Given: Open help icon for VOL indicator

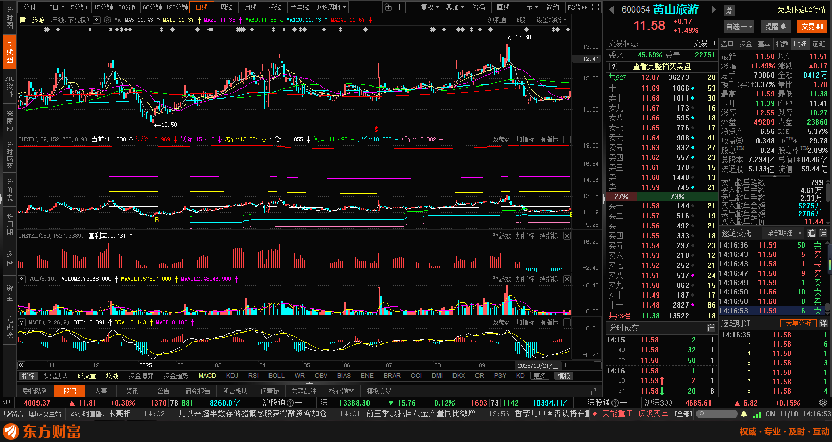Looking at the screenshot, I should pos(22,279).
